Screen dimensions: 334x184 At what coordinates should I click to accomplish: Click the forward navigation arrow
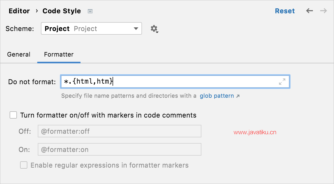point(324,11)
